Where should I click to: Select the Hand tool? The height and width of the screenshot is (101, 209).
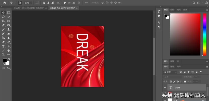click(x=9, y=50)
